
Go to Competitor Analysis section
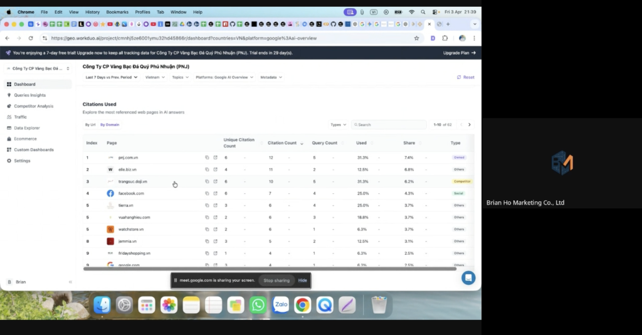pos(33,106)
